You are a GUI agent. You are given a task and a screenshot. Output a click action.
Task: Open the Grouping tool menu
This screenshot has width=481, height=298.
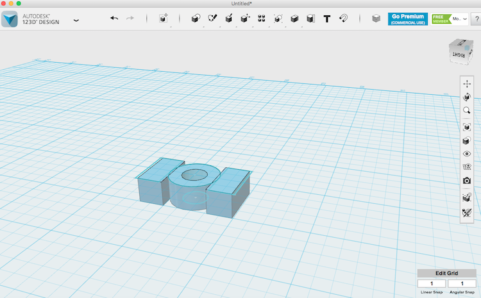click(278, 19)
